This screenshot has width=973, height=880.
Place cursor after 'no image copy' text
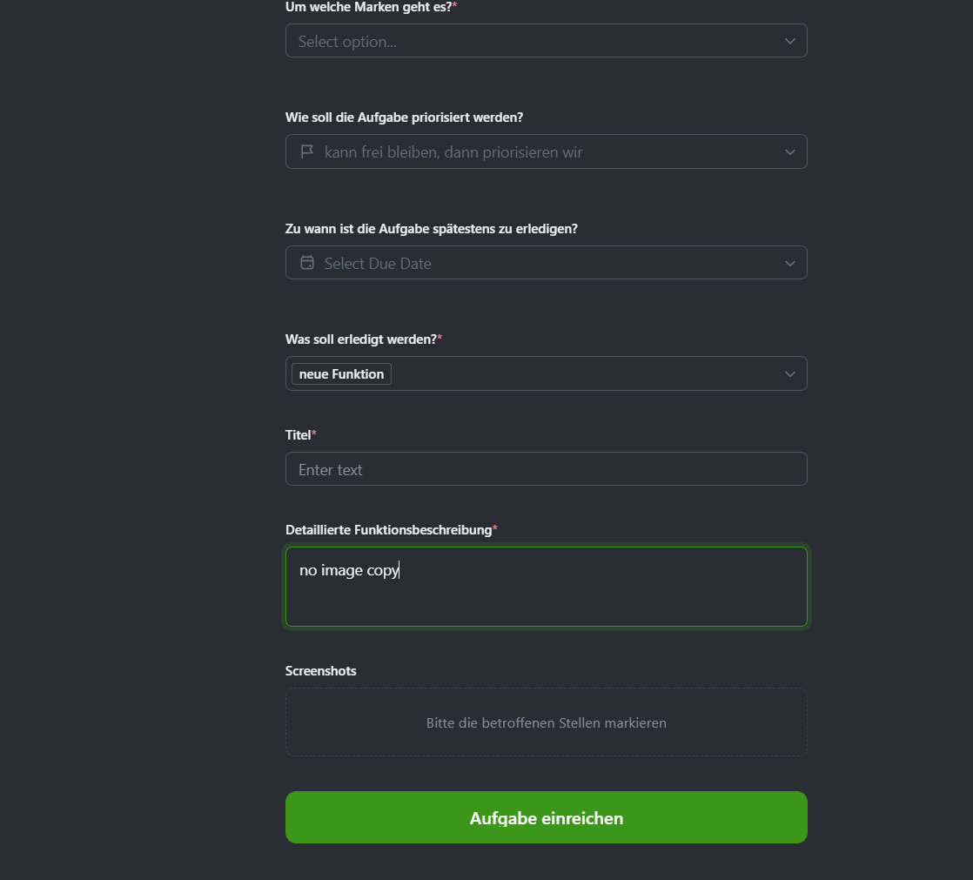[x=399, y=570]
